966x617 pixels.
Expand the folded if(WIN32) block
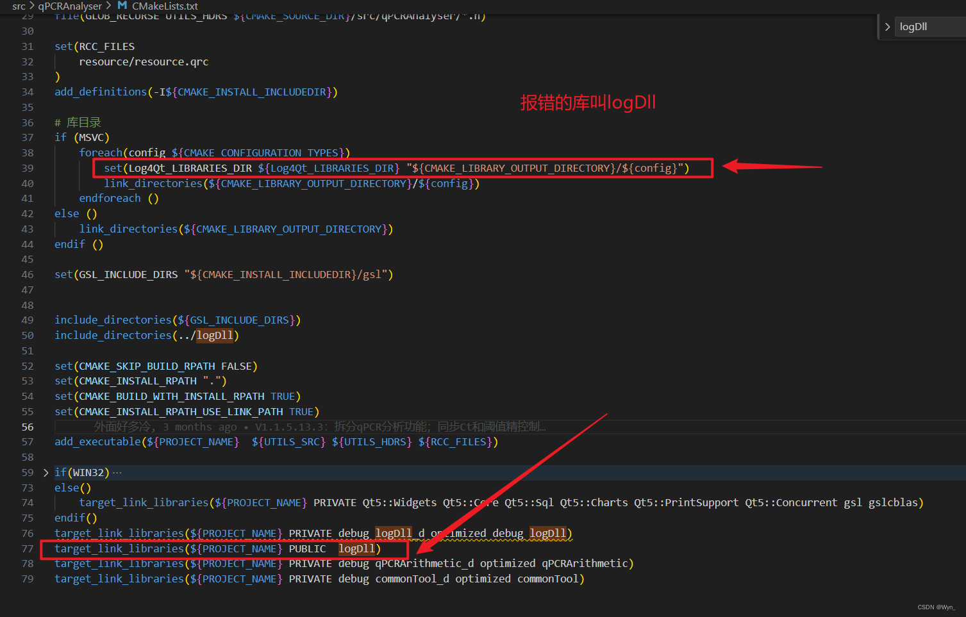point(46,473)
